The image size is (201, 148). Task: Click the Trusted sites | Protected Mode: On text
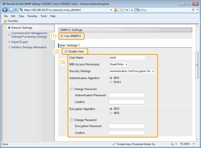pyautogui.click(x=136, y=144)
